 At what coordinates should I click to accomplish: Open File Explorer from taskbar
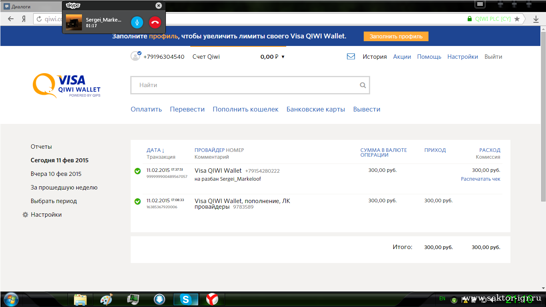[80, 299]
